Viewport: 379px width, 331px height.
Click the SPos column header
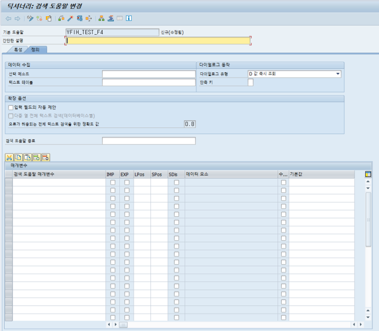click(159, 174)
